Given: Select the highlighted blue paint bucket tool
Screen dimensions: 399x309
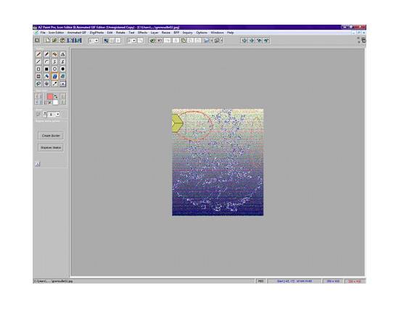Looking at the screenshot, I should [54, 76].
